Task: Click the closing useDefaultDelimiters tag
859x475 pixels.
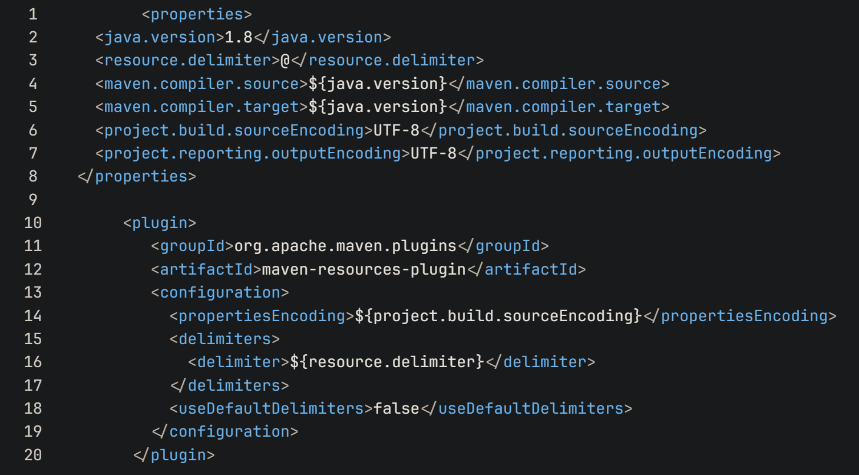Action: [526, 408]
